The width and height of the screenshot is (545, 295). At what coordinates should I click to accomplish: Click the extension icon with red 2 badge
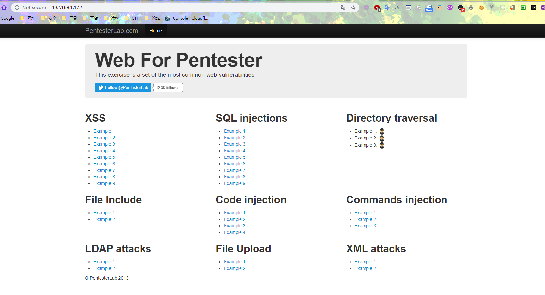461,8
